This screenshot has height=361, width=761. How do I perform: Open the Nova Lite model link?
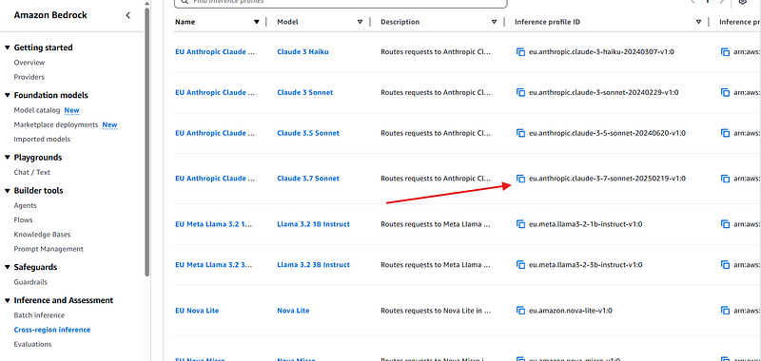[293, 310]
